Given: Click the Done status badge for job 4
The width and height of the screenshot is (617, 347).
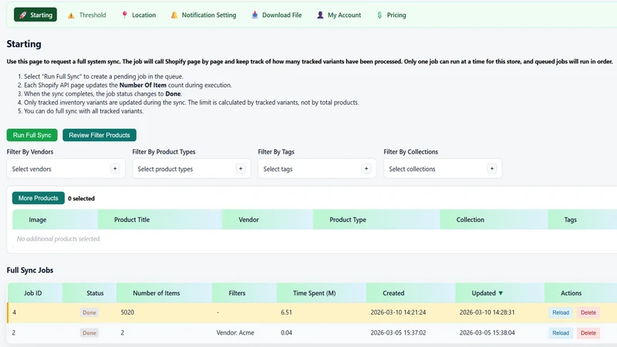Looking at the screenshot, I should [89, 312].
